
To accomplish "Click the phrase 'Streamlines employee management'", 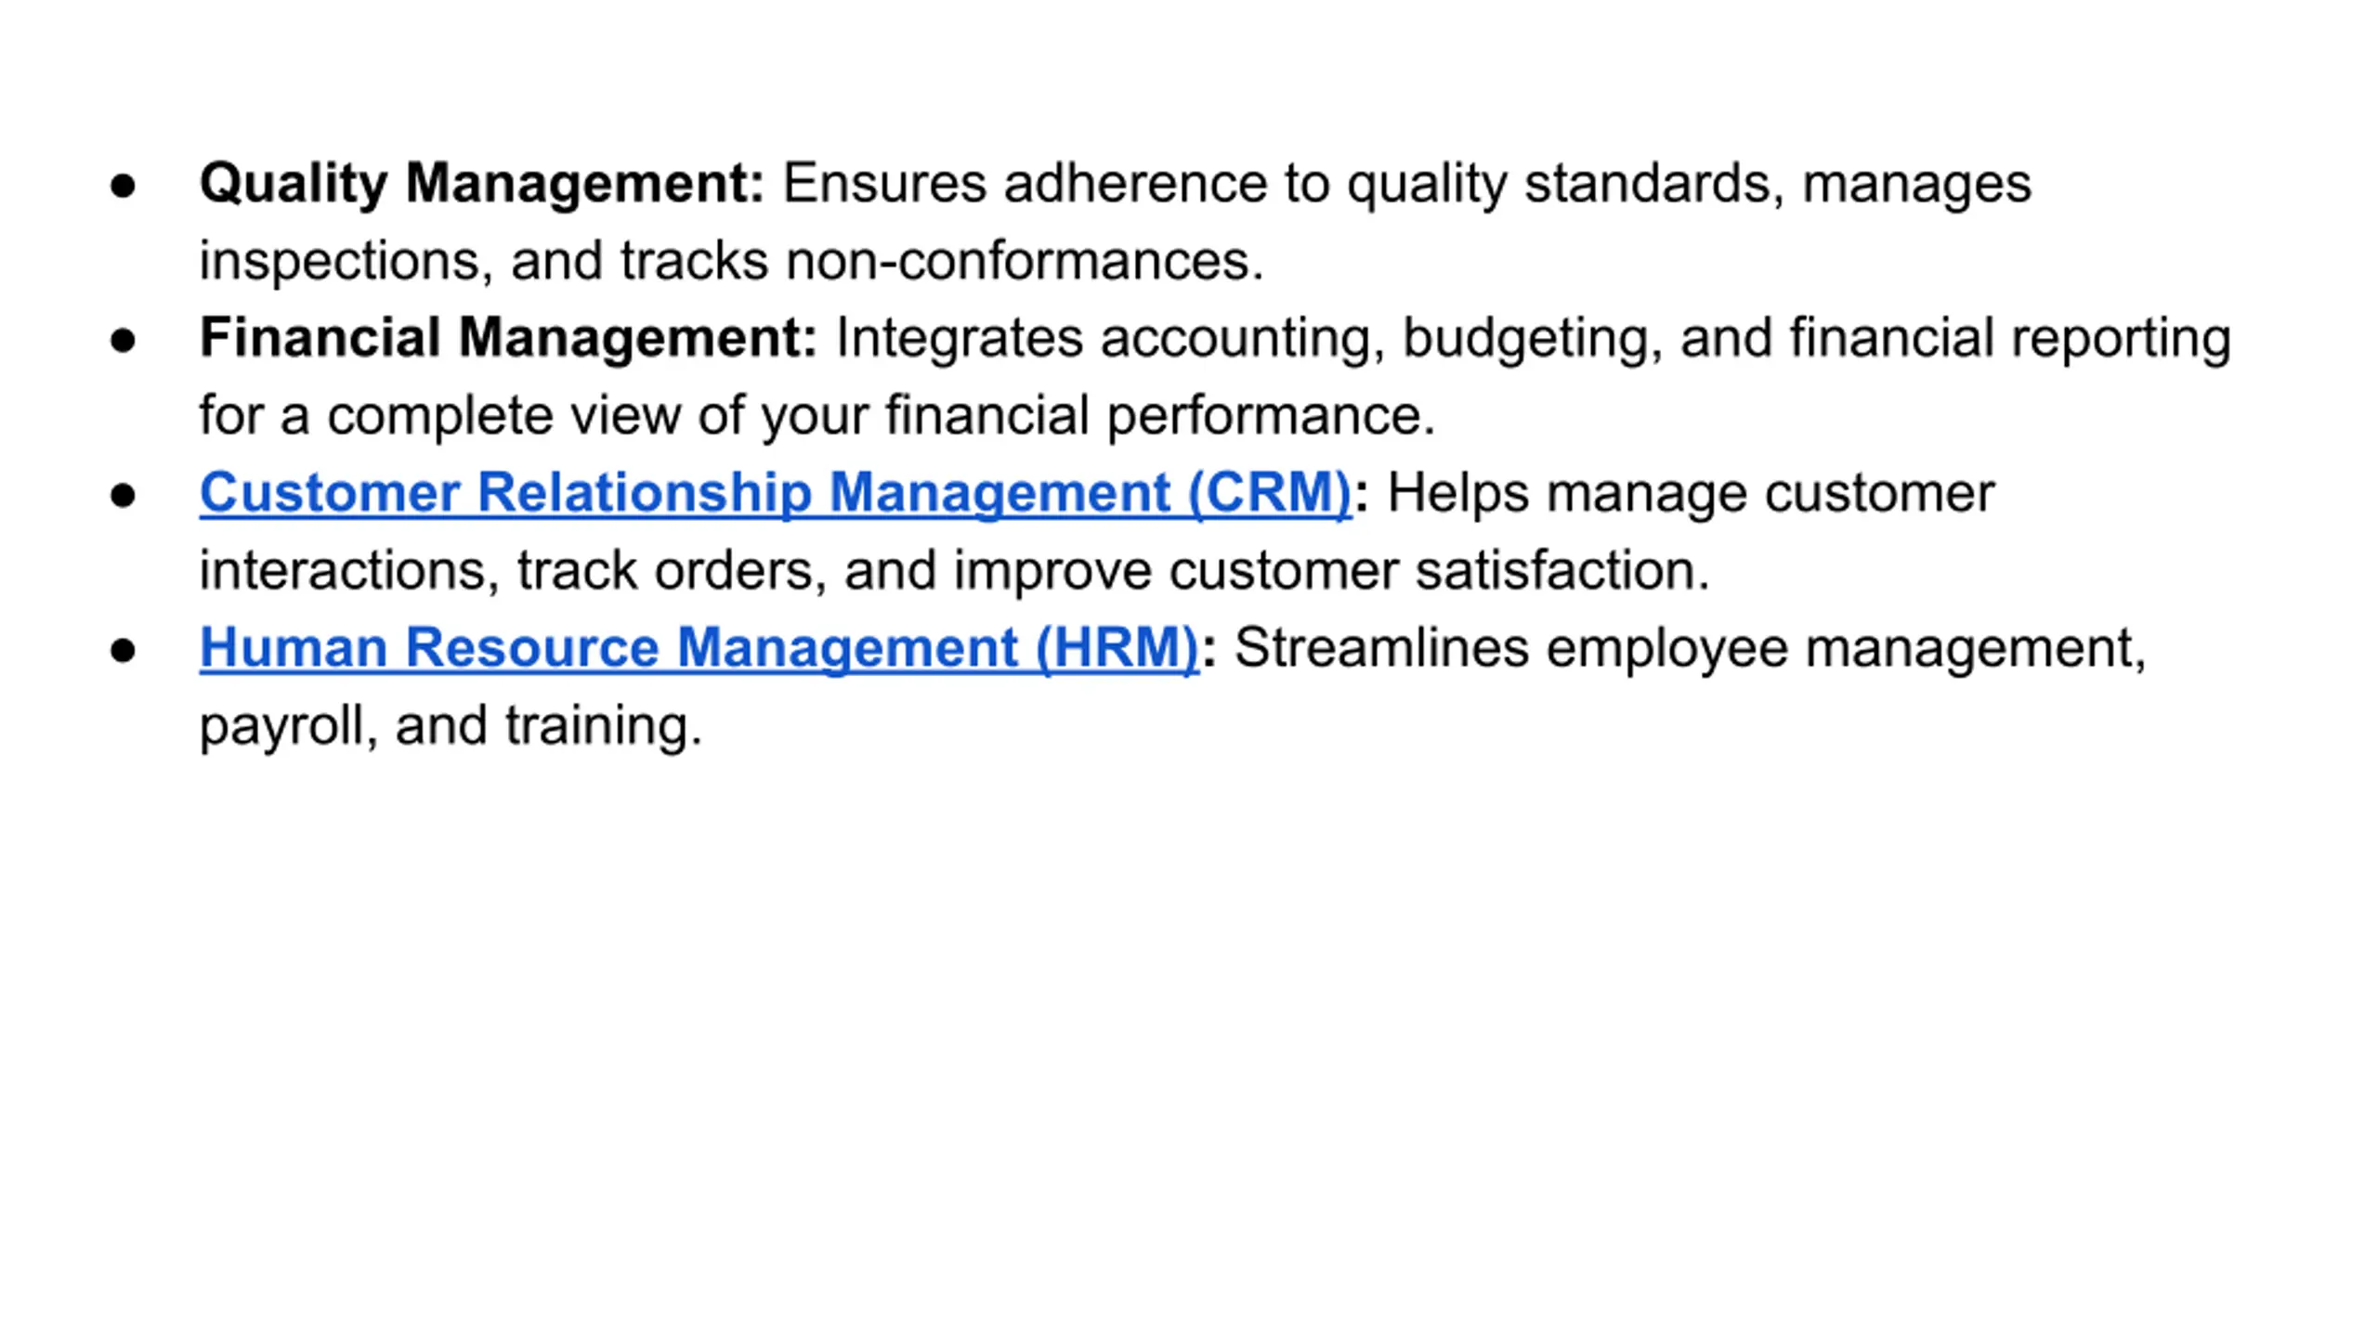I will tap(1691, 648).
